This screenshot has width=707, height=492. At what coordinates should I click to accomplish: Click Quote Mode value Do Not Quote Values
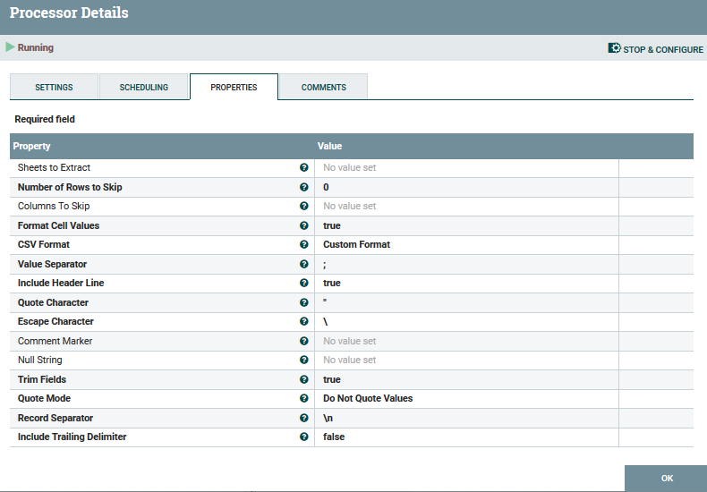point(368,398)
